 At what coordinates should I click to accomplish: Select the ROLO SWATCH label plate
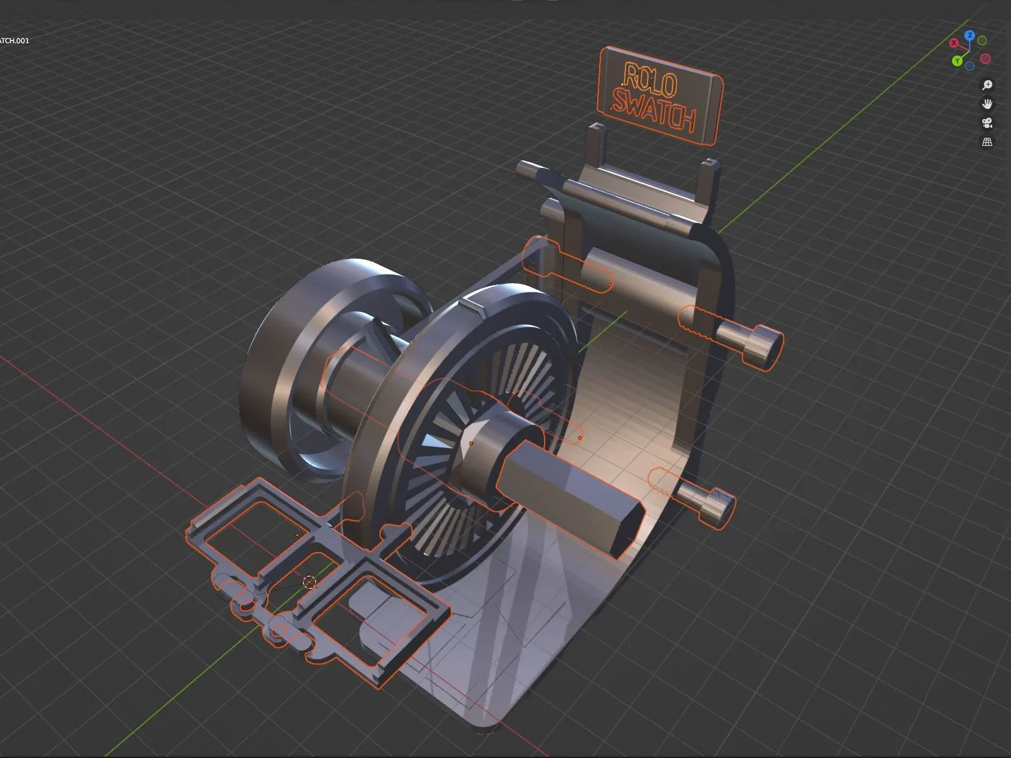click(660, 96)
